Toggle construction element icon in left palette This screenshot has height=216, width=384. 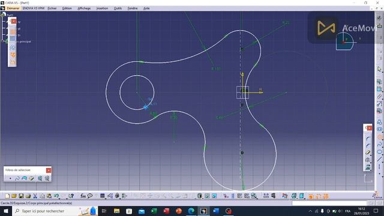tap(13, 47)
